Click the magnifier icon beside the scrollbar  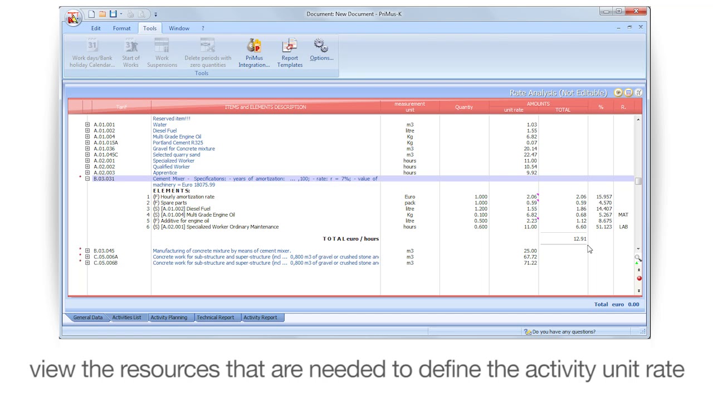(x=638, y=258)
